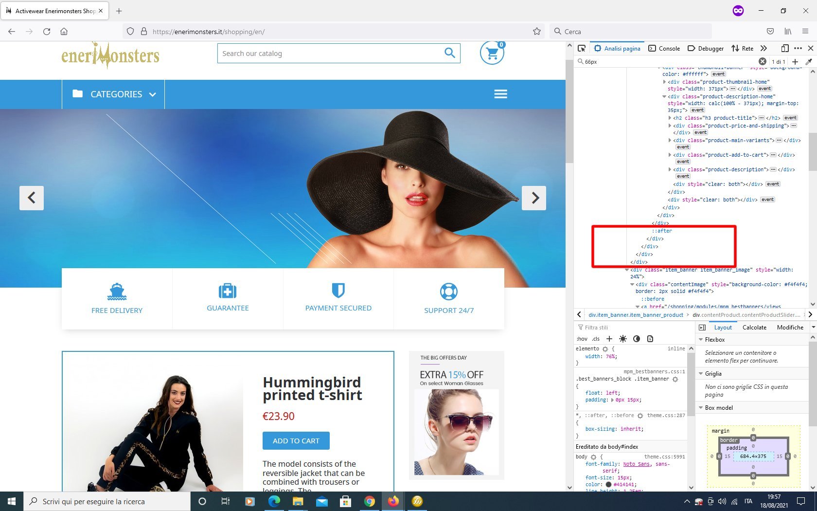Toggle responsive design mode icon
The height and width of the screenshot is (511, 817).
(x=784, y=48)
